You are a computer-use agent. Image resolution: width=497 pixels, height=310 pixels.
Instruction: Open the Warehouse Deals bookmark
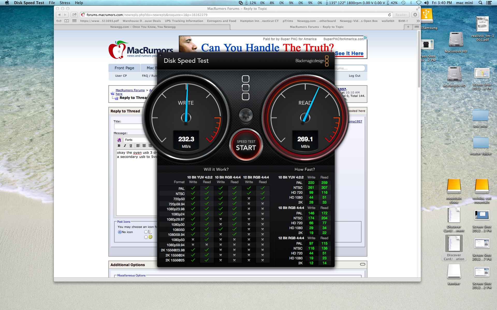click(142, 21)
